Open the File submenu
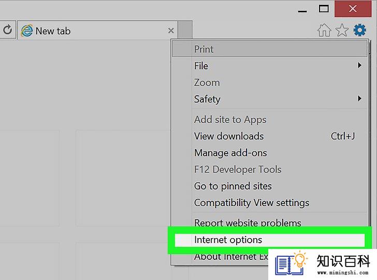The height and width of the screenshot is (280, 377). [270, 66]
